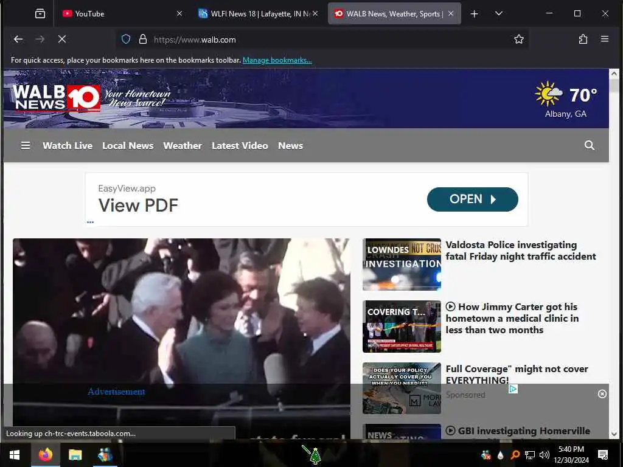Viewport: 623px width, 467px height.
Task: Click the OPEN button in EasyView ad
Action: click(472, 199)
